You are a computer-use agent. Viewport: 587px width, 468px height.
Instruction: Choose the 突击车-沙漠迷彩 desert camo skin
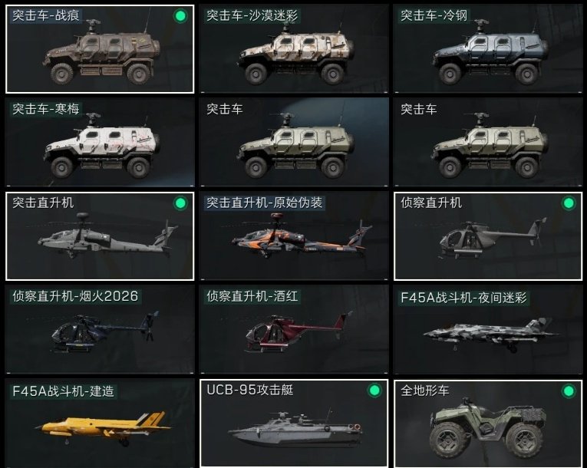294,49
